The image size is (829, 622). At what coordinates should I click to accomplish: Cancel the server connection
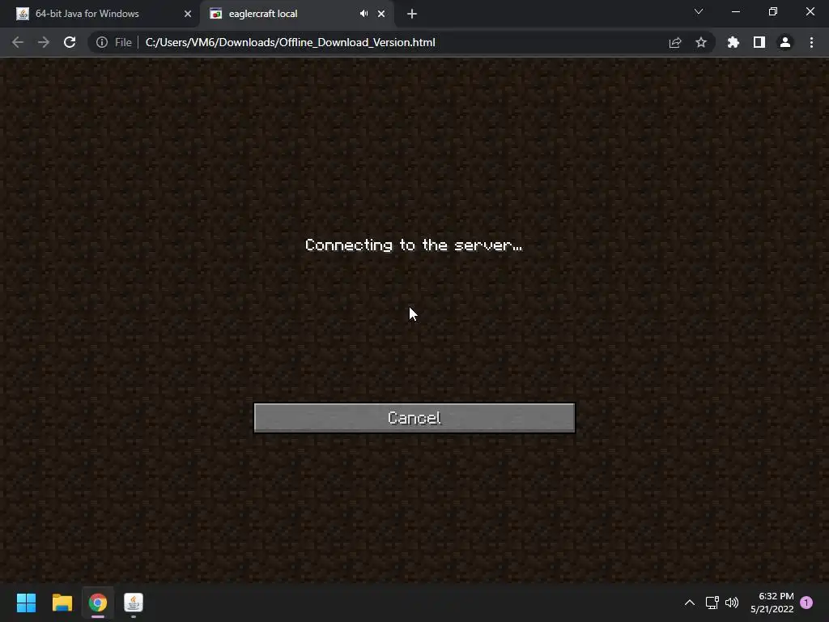point(414,418)
